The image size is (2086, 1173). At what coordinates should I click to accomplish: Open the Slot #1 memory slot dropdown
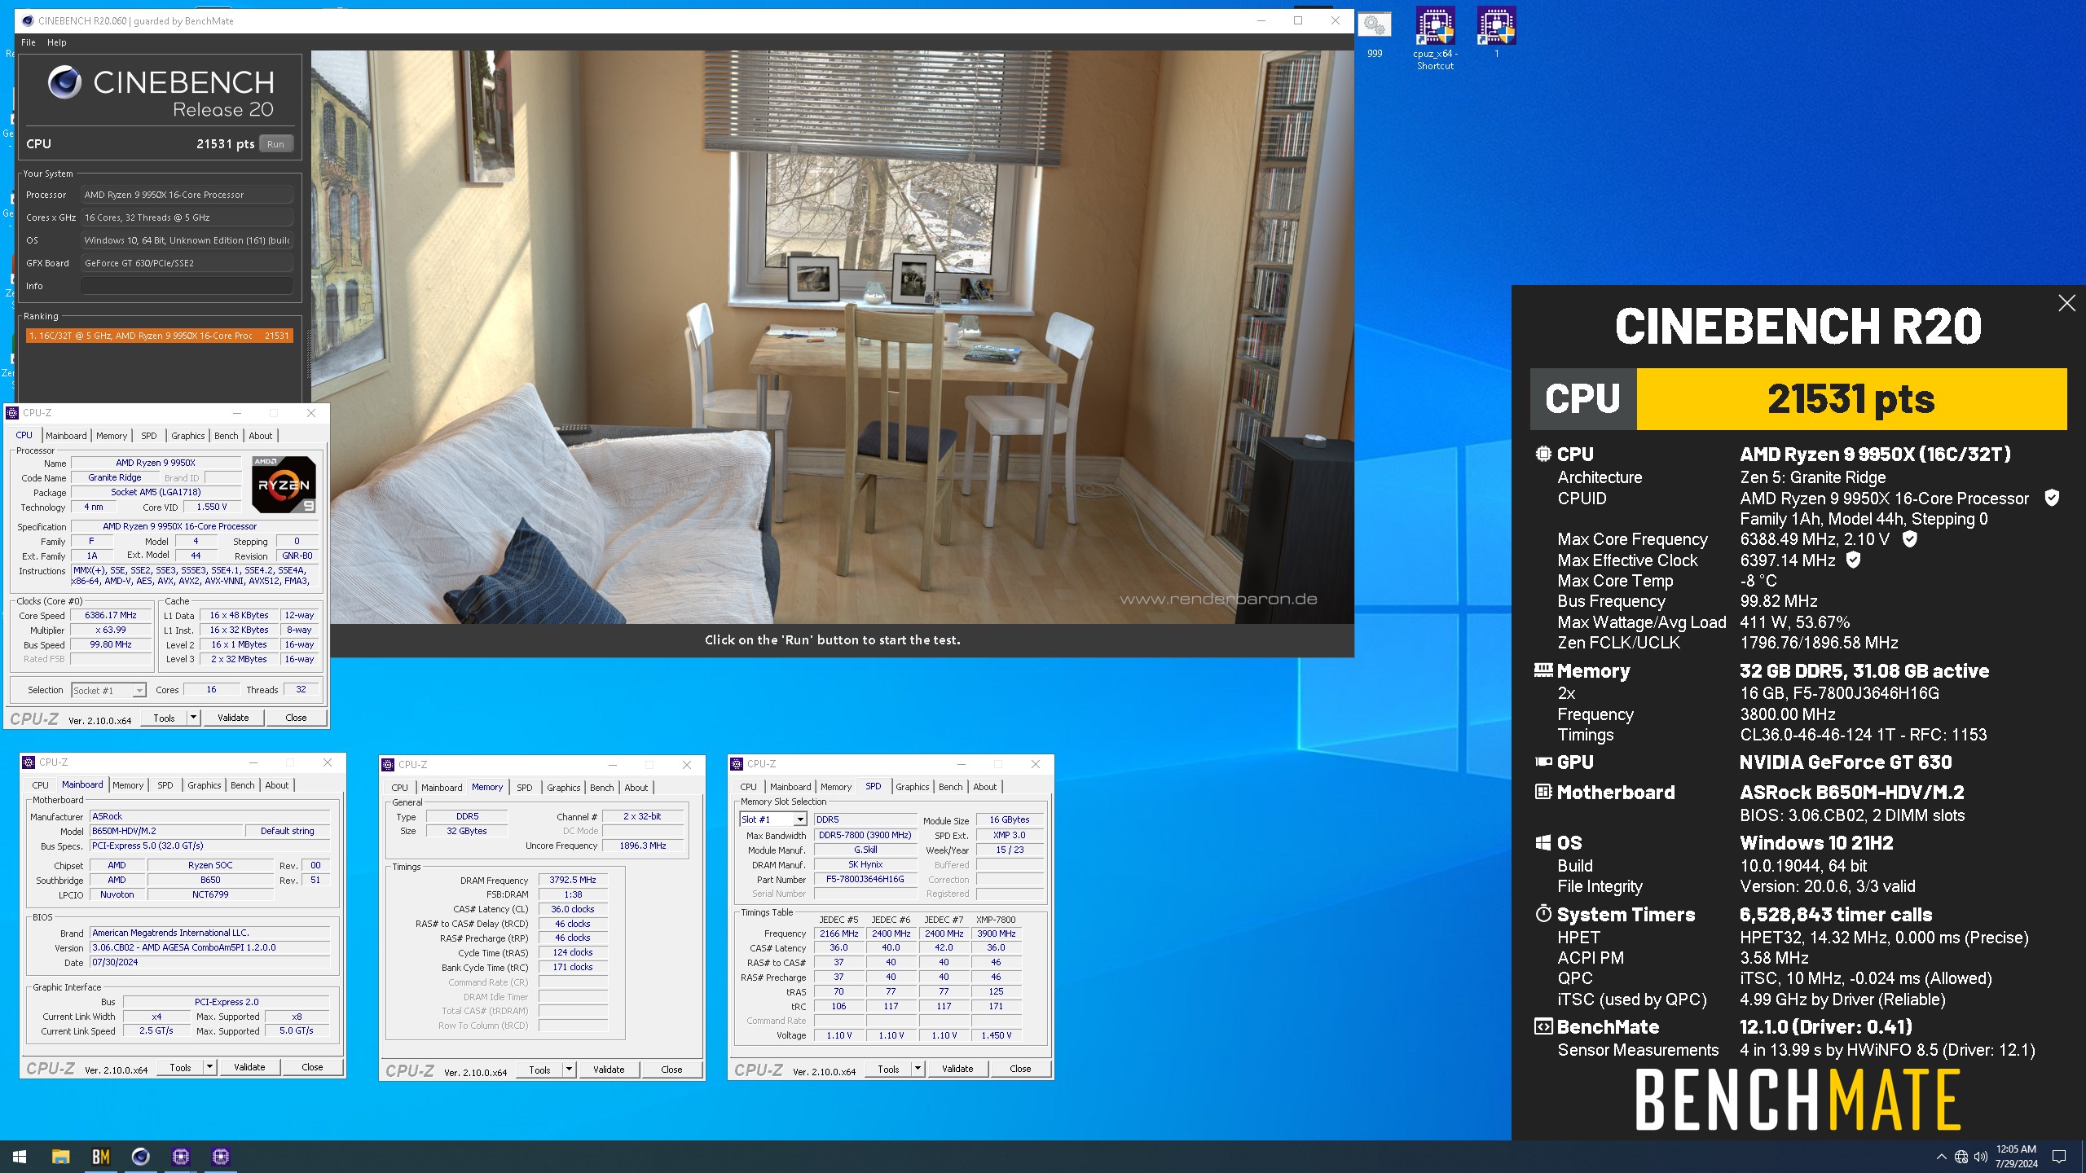(772, 819)
